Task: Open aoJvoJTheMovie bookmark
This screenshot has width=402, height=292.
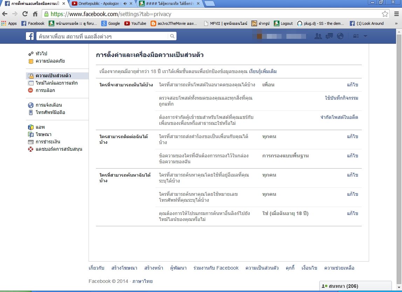Action: 174,23
